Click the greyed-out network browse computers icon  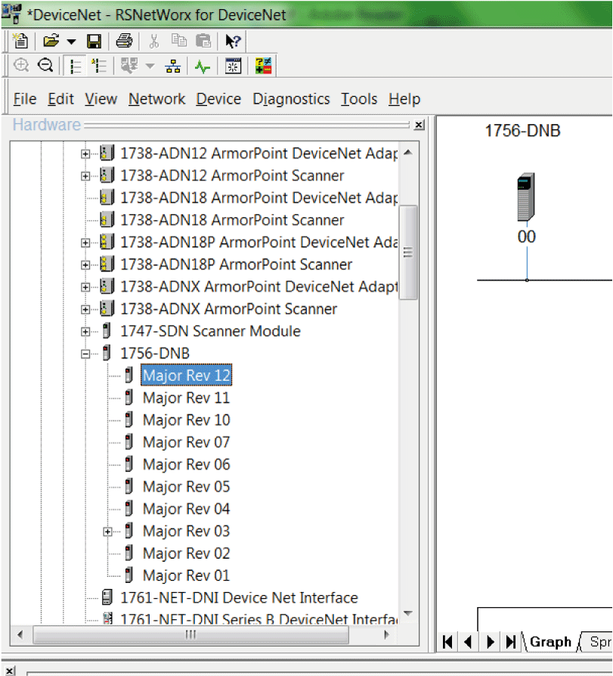pos(129,66)
